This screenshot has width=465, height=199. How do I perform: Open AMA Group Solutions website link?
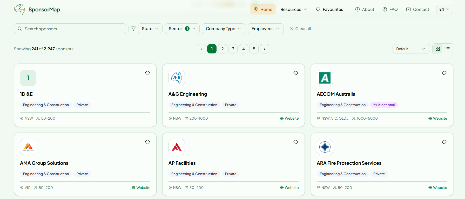(x=141, y=188)
